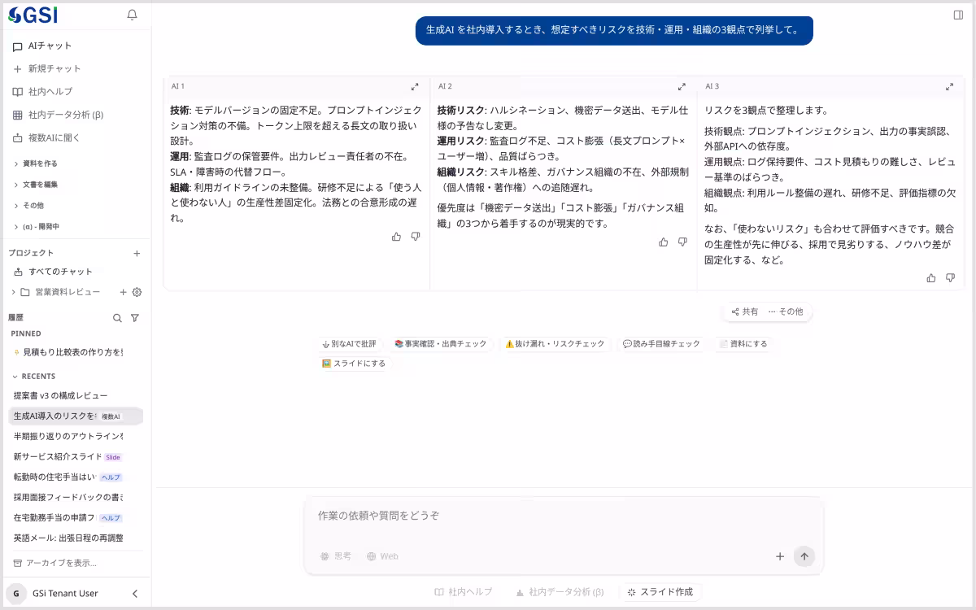Screen dimensions: 976x610
Task: Toggle スライド作成 mode below input
Action: coord(660,592)
